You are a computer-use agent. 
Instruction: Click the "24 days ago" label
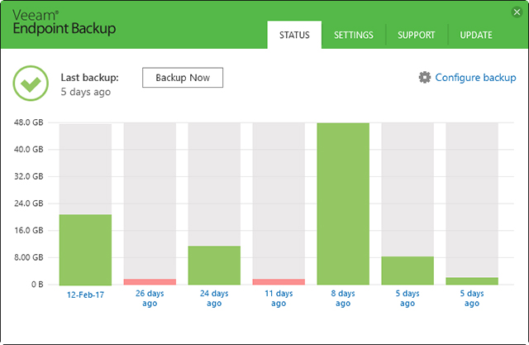[x=214, y=298]
